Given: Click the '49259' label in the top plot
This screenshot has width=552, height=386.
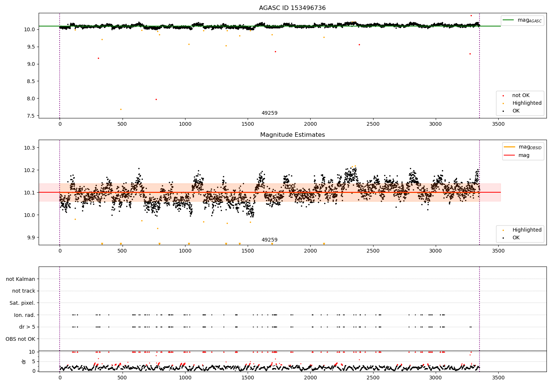Looking at the screenshot, I should click(x=269, y=113).
